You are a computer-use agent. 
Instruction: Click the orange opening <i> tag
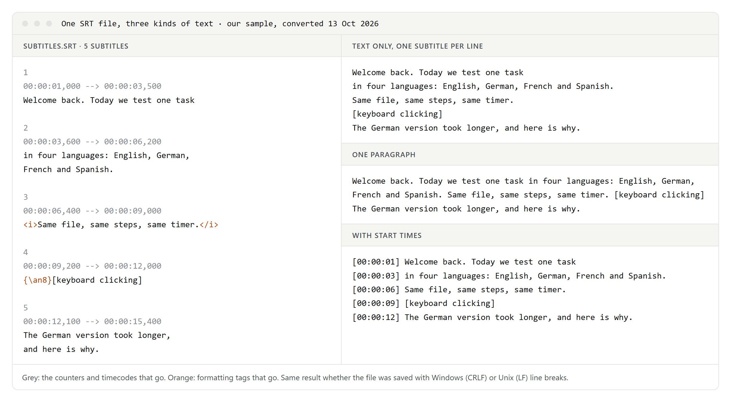click(x=30, y=225)
